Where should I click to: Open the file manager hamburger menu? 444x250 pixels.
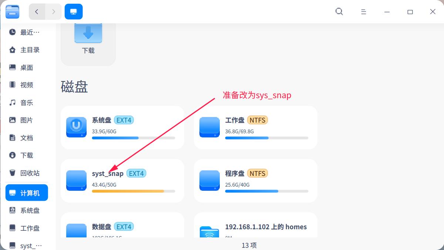tap(363, 11)
